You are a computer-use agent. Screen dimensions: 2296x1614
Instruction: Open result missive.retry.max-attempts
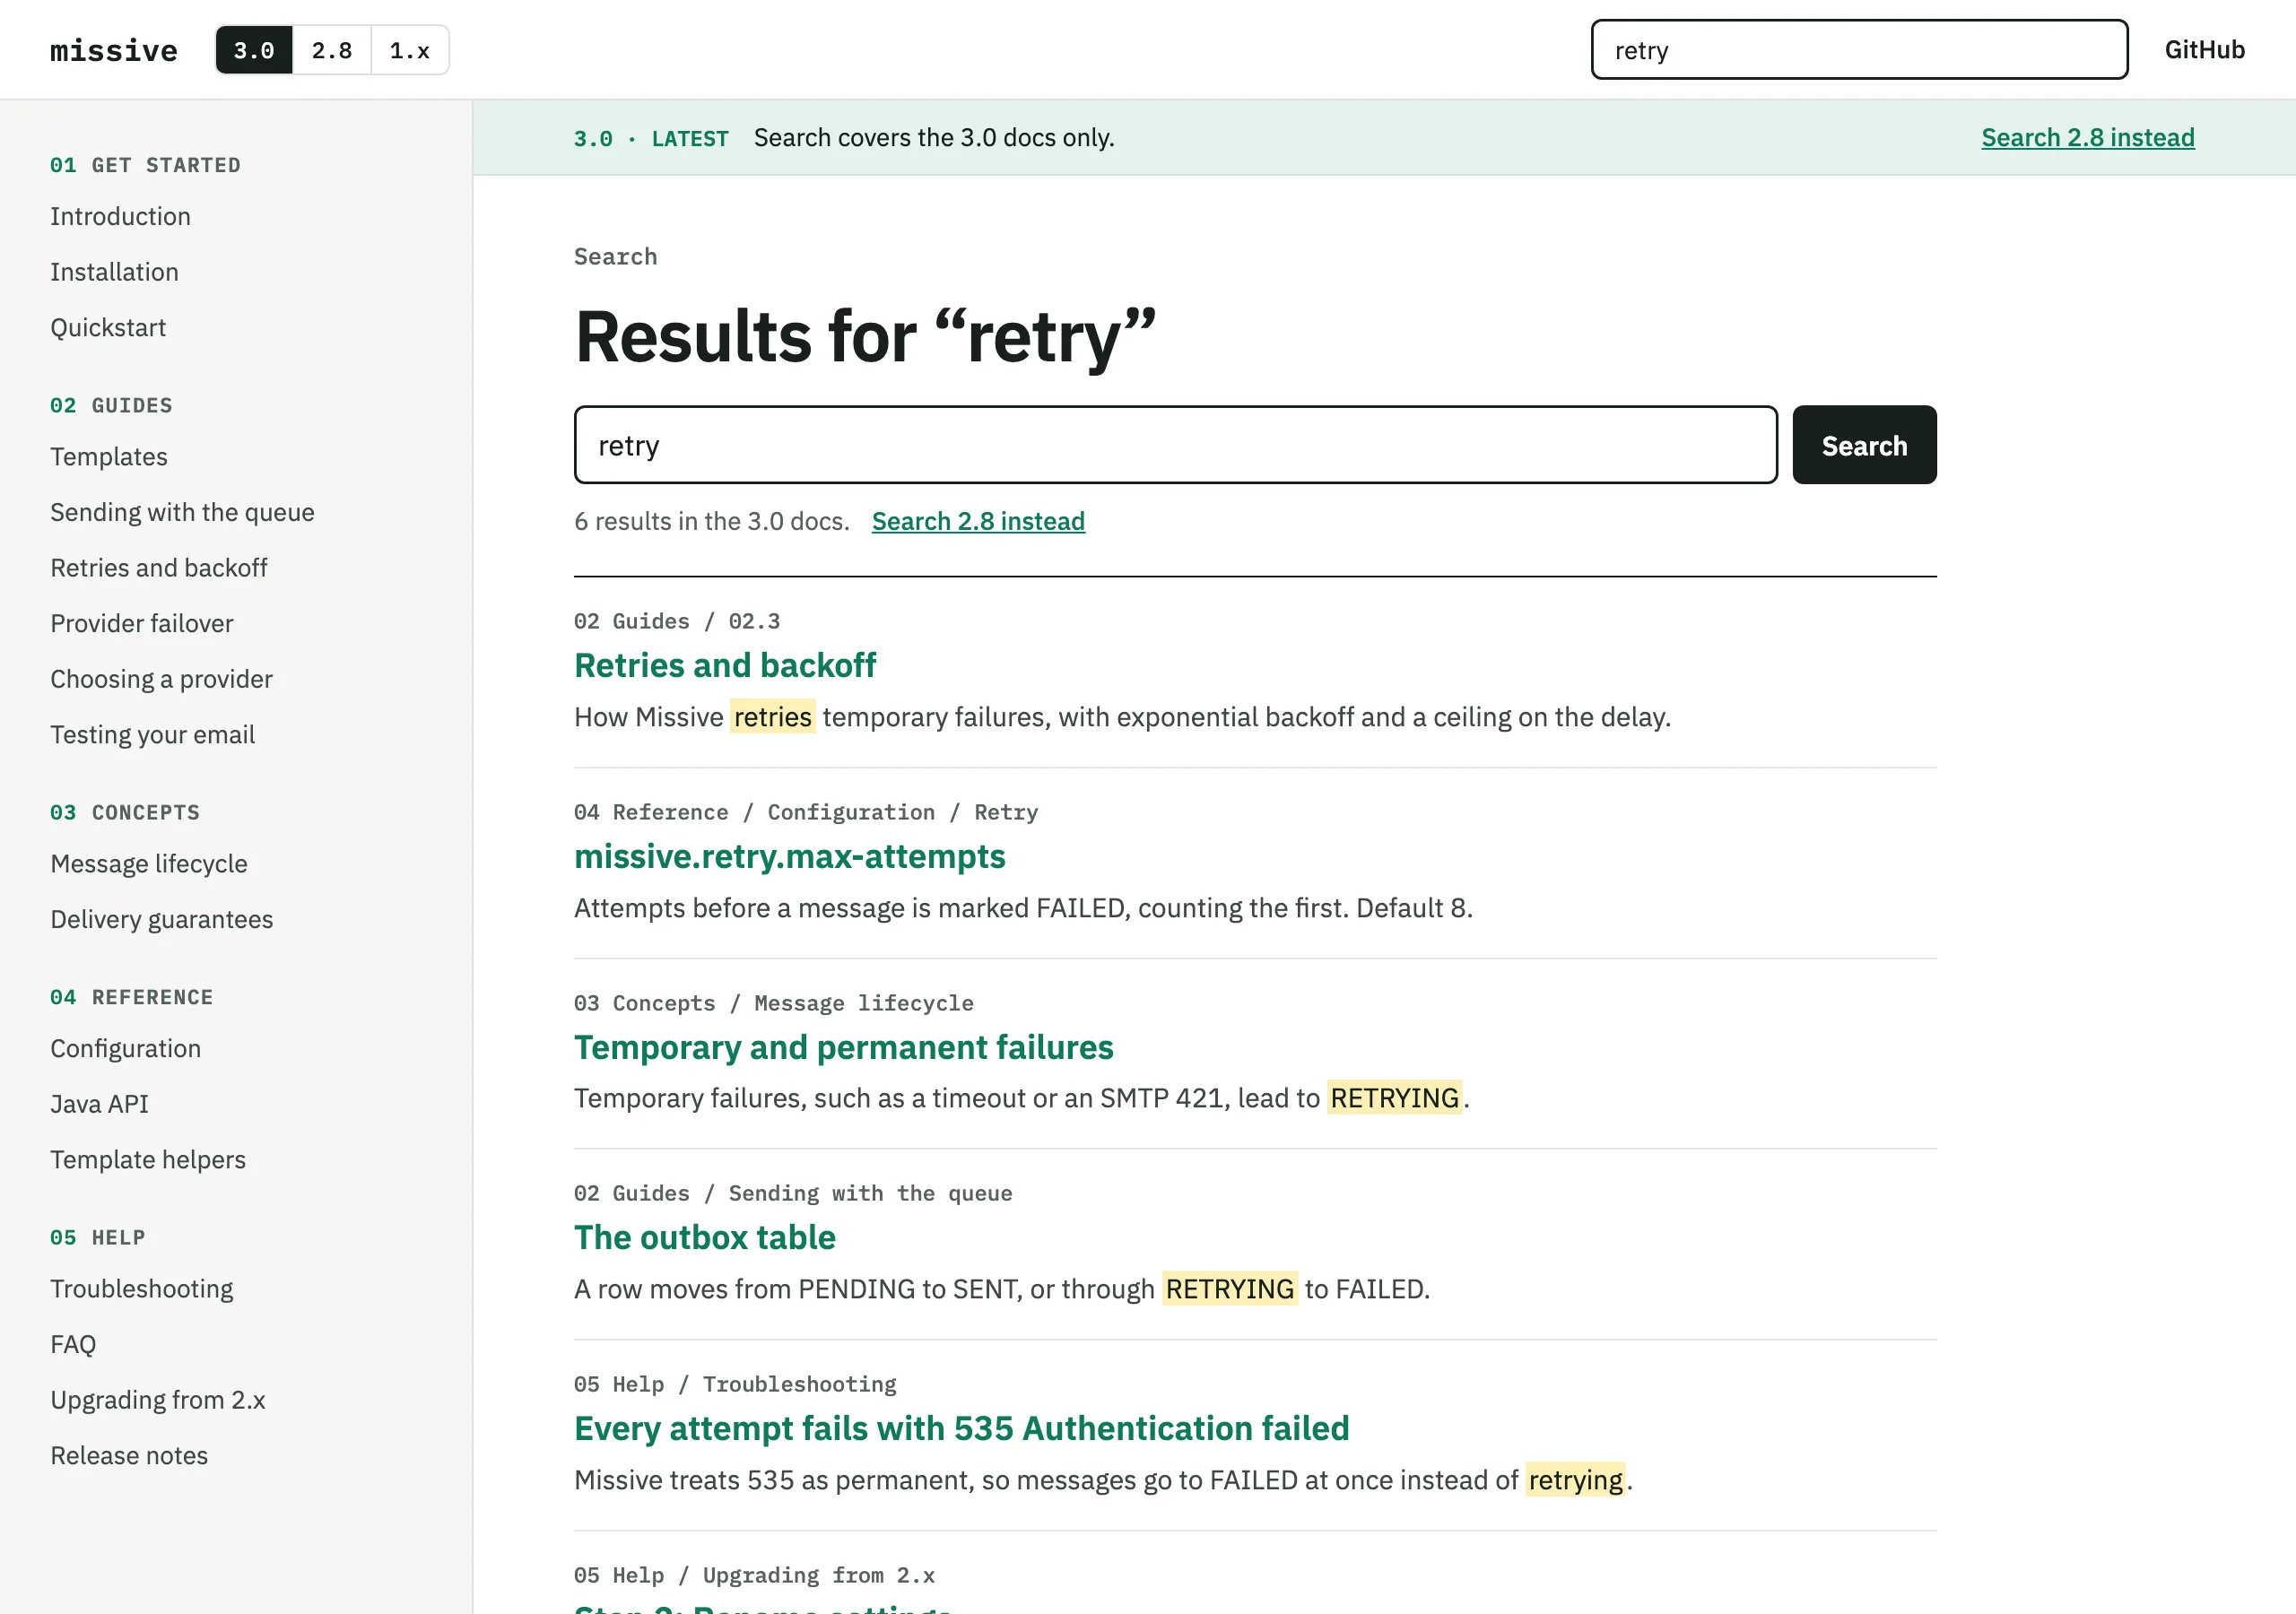[790, 856]
